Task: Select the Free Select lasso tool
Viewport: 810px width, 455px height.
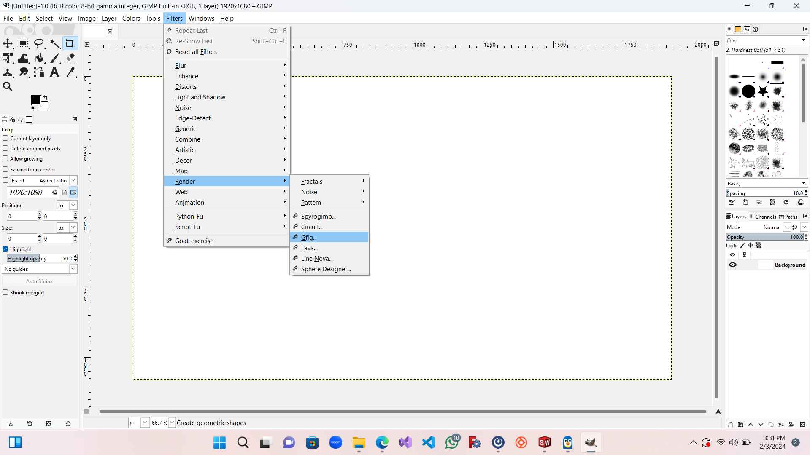Action: click(x=39, y=44)
